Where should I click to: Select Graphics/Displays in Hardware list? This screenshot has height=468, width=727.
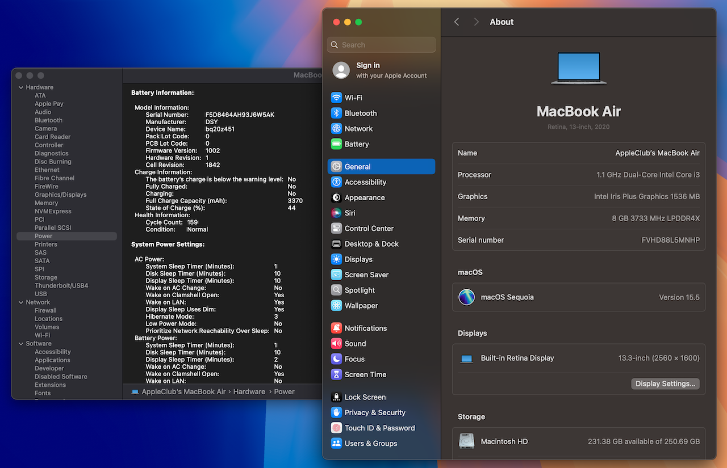61,195
